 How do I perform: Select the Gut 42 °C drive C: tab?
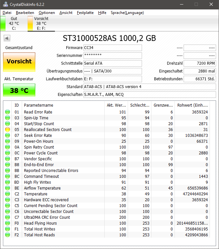click(14, 23)
